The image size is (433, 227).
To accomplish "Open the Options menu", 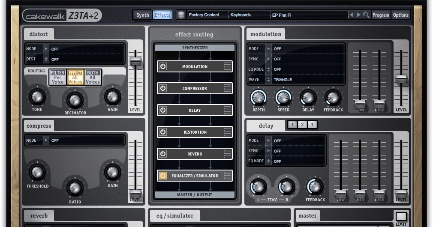I will 401,15.
